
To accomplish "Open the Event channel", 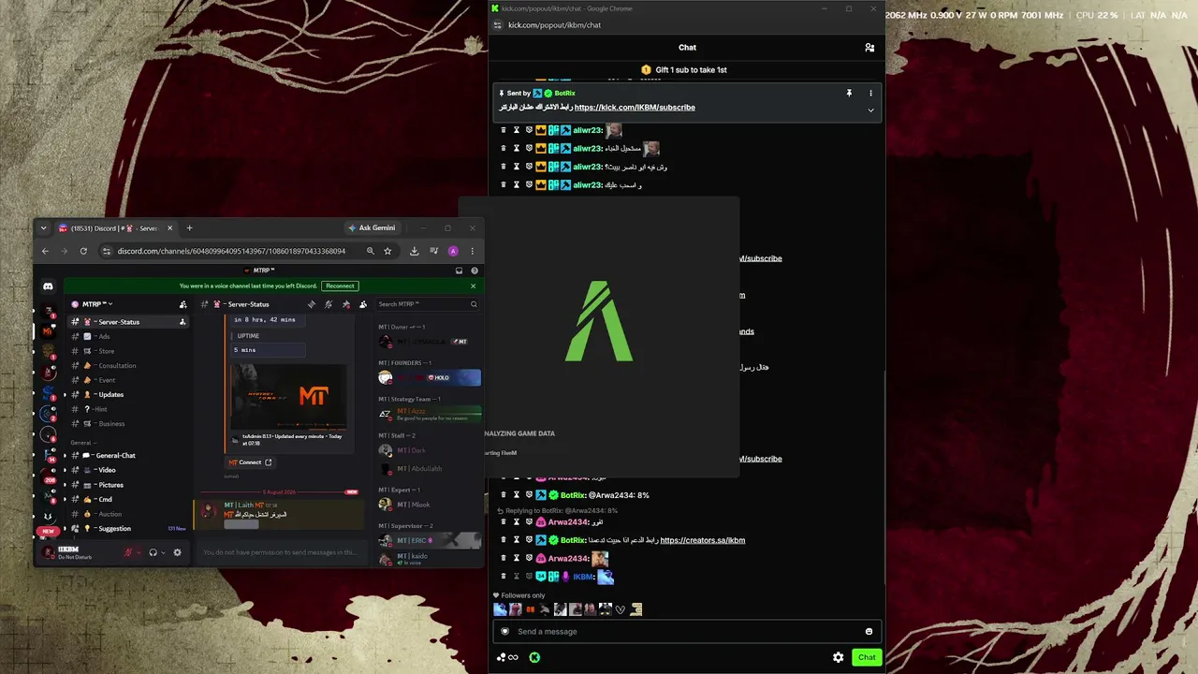I will pos(129,380).
